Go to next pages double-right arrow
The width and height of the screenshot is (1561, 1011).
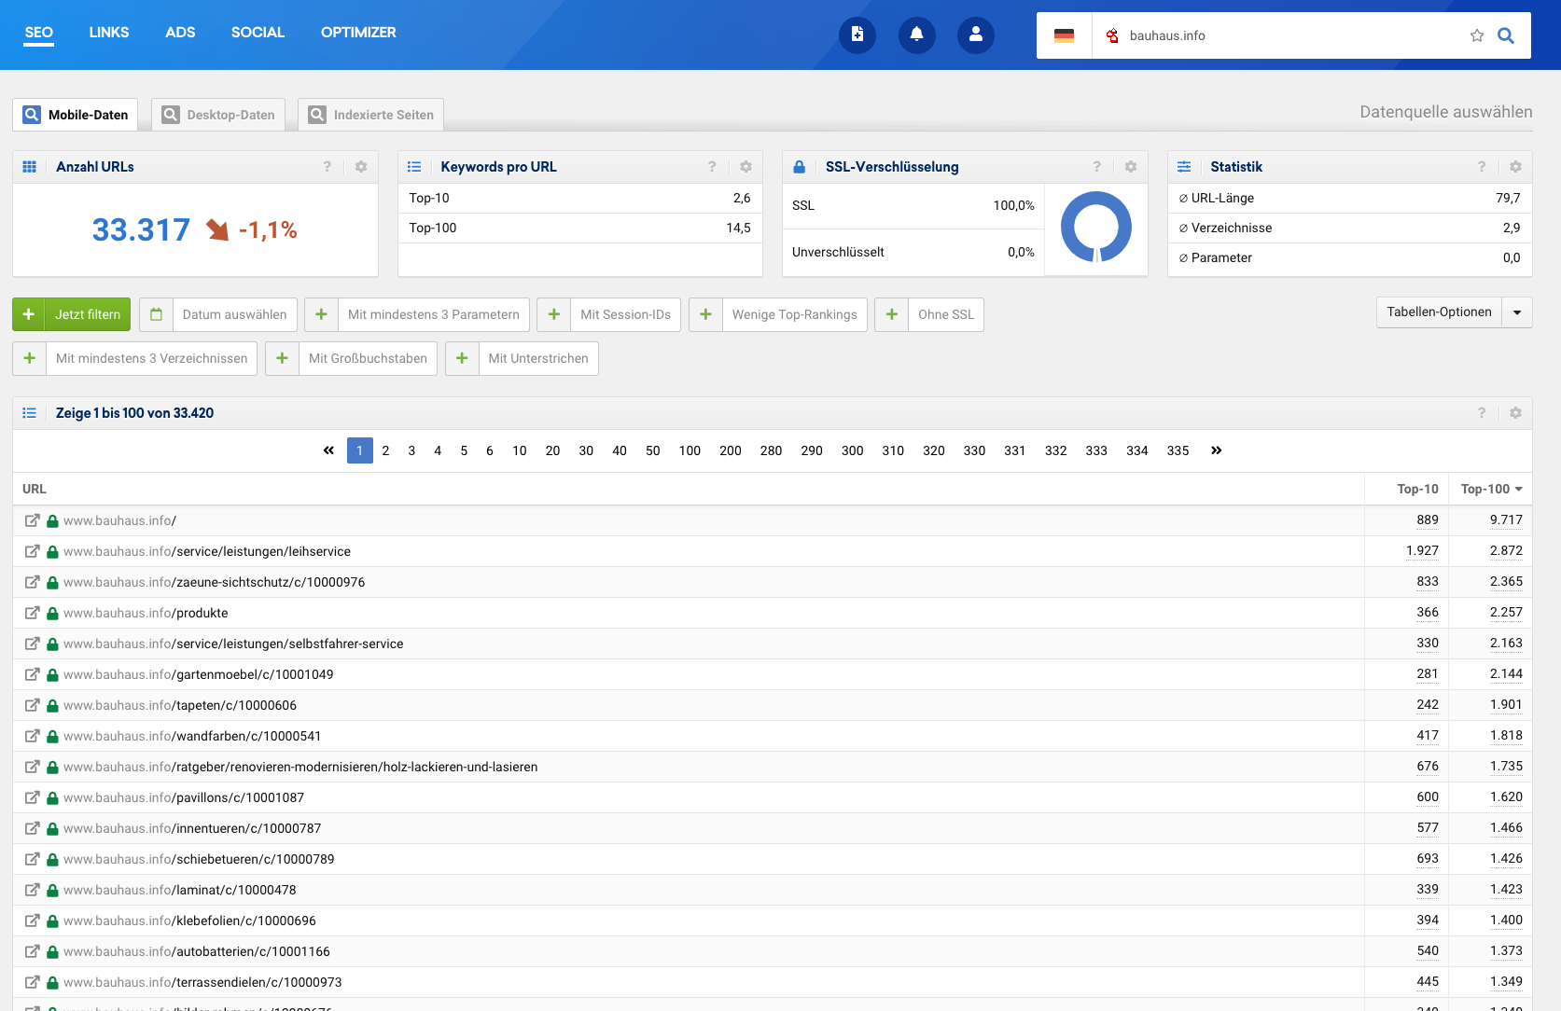[x=1216, y=450]
